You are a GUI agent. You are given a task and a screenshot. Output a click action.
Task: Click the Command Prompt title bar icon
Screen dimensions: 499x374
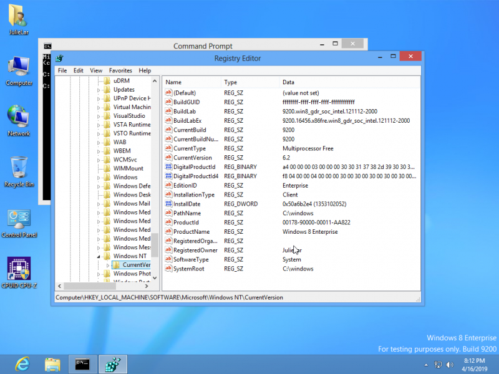(47, 46)
